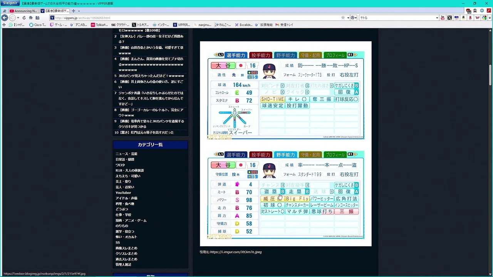Click the 投手能力 pitcher stats image
493x277 pixels.
286,95
